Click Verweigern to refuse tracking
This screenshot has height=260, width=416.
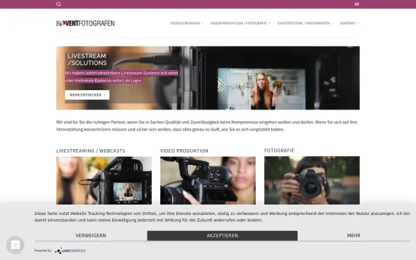click(91, 236)
